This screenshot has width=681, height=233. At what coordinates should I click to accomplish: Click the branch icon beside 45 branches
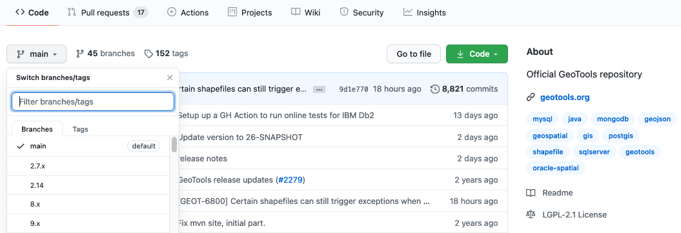tap(80, 54)
